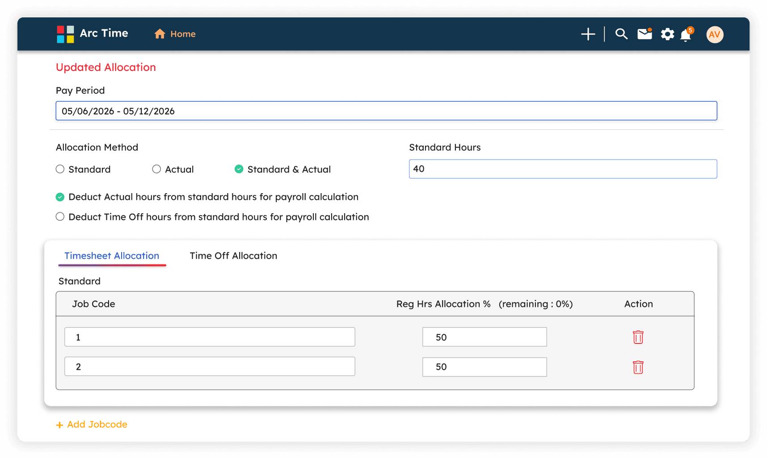Delete job code 1 row with trash icon

click(x=638, y=337)
